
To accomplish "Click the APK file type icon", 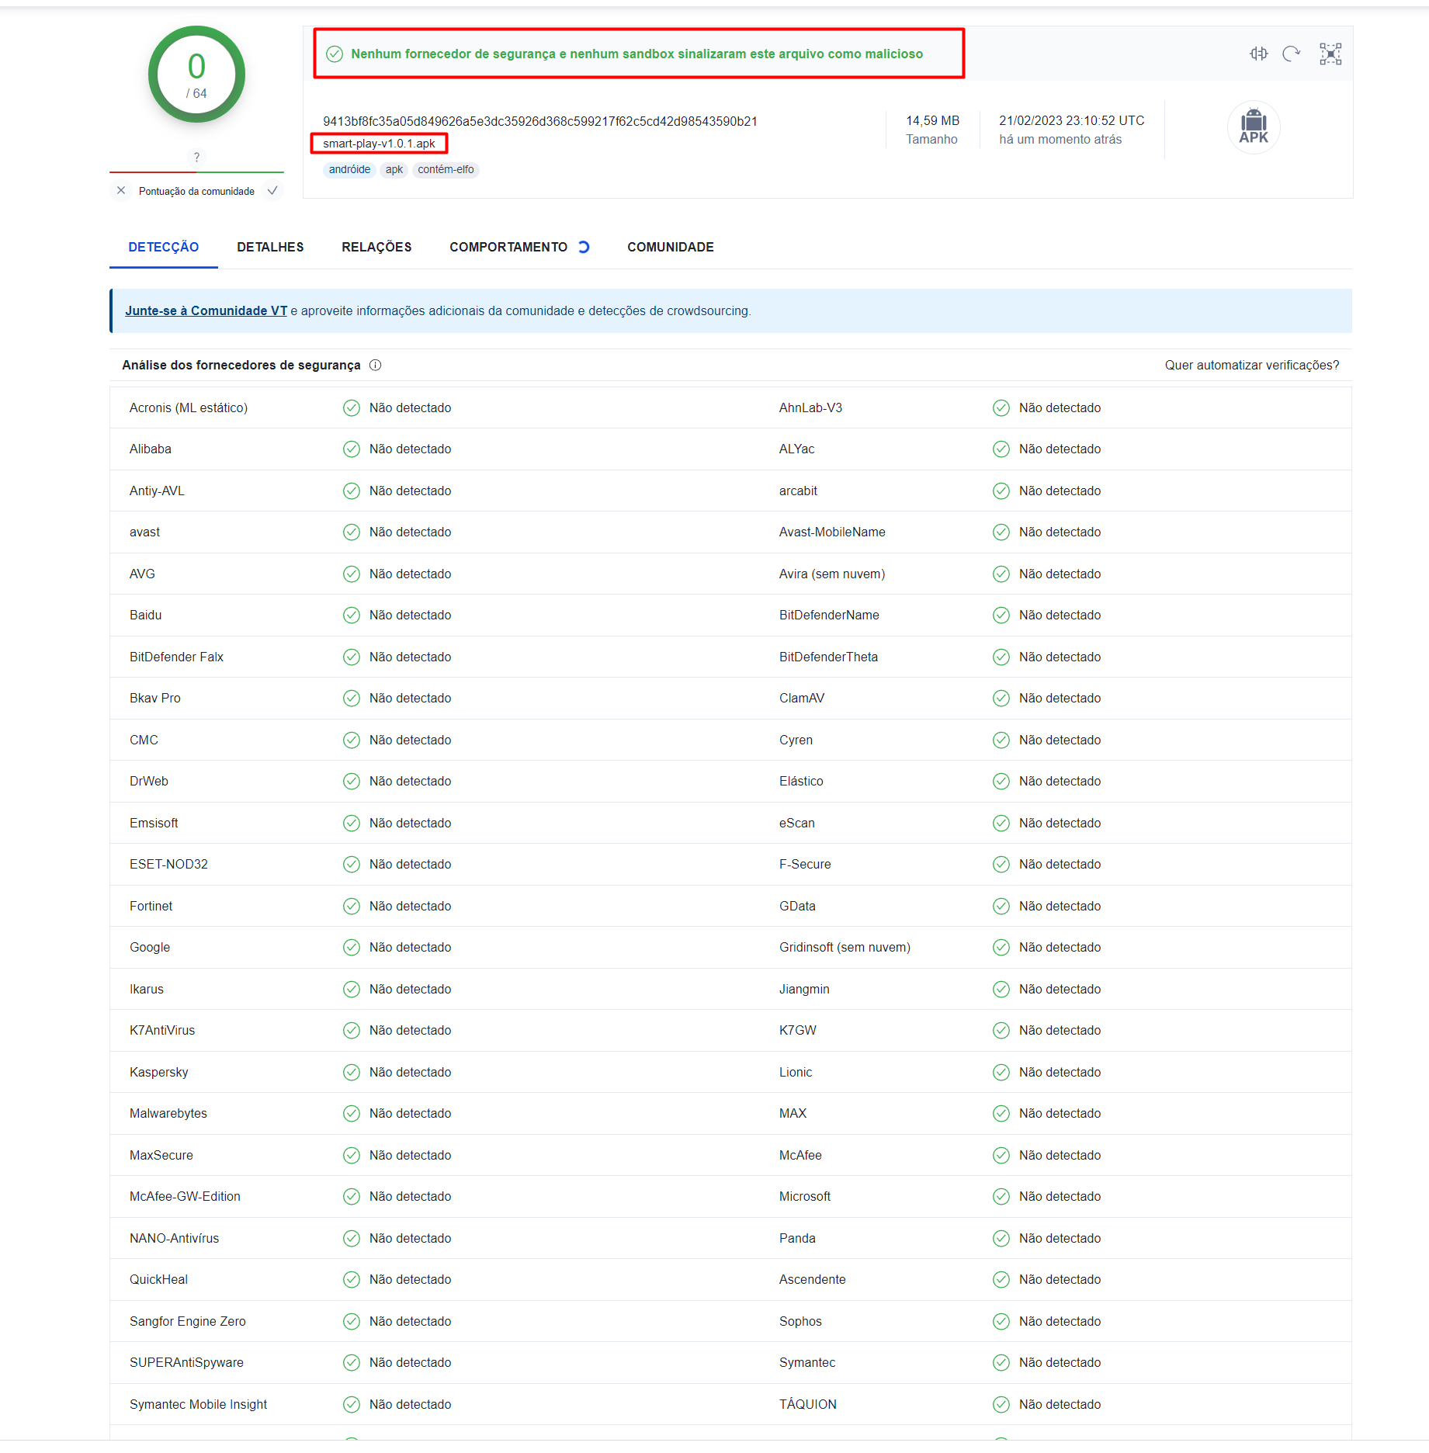I will (x=1254, y=127).
